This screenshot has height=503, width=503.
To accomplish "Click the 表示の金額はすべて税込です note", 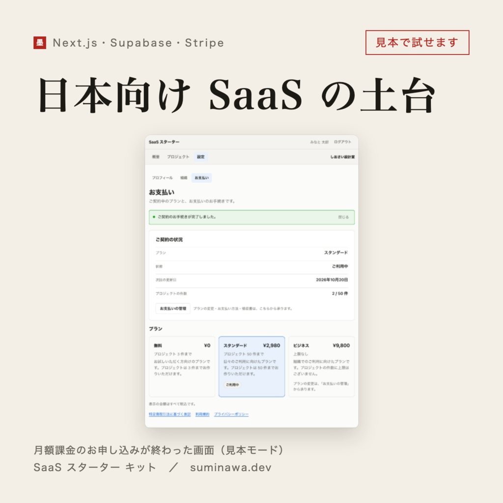I will tap(172, 404).
